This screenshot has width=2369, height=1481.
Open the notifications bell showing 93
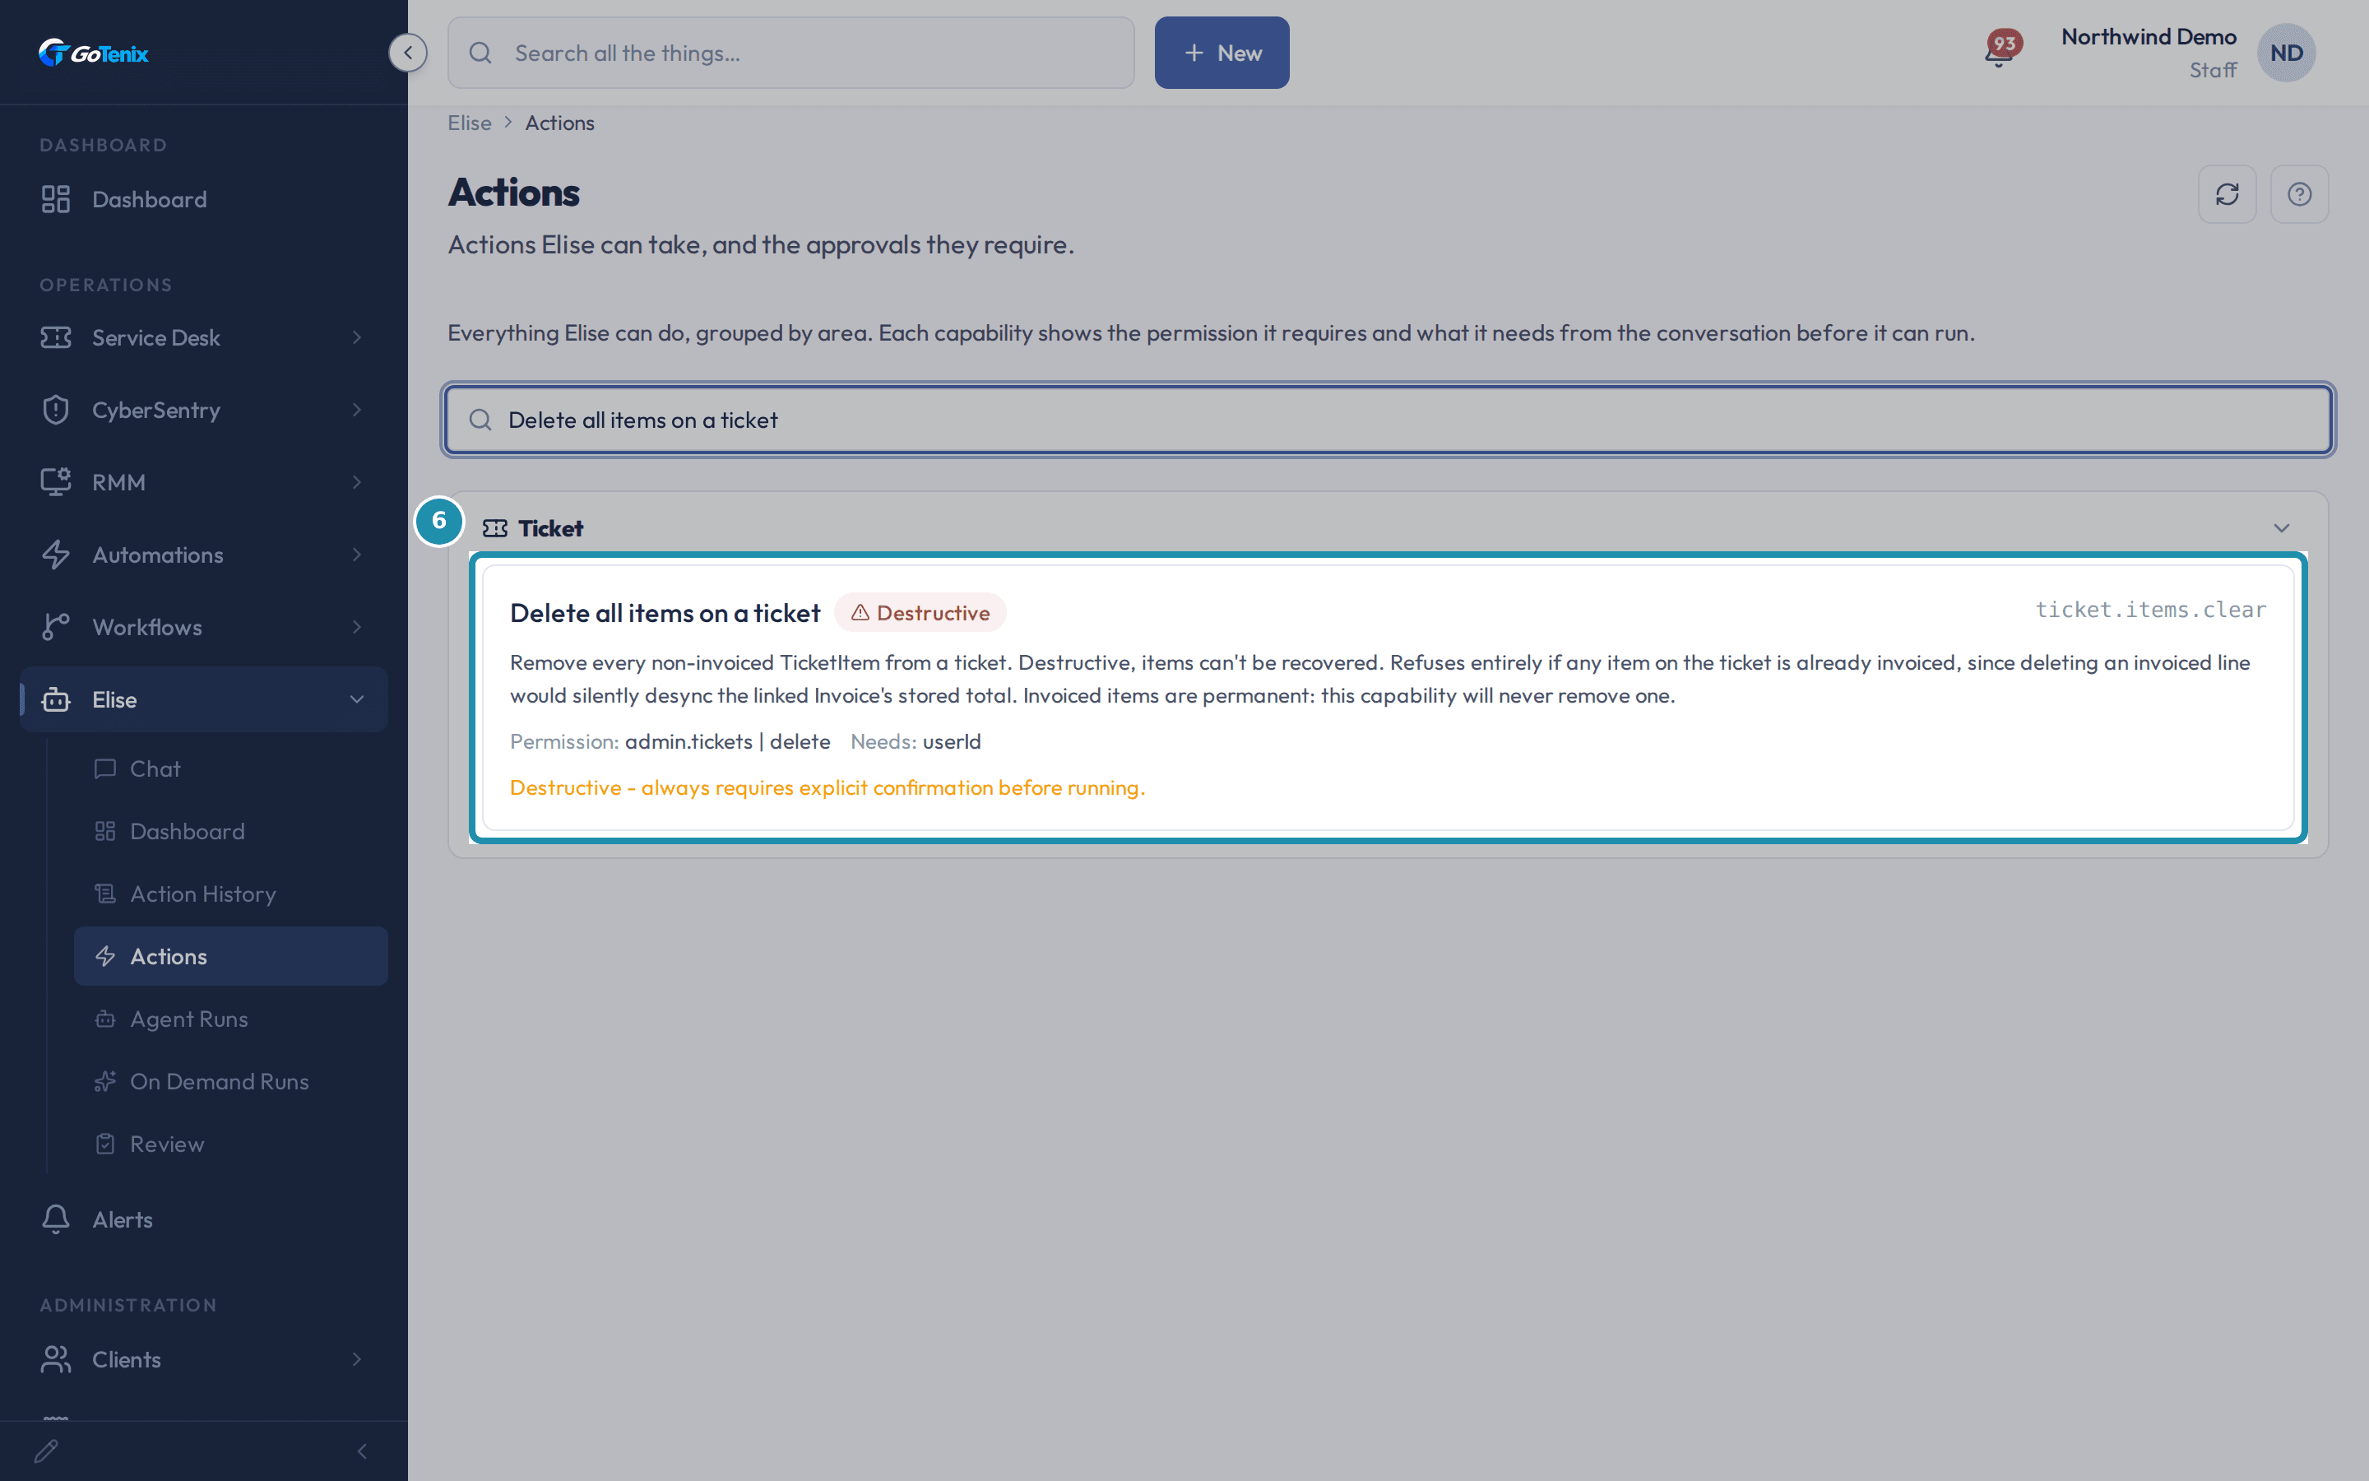click(2001, 50)
